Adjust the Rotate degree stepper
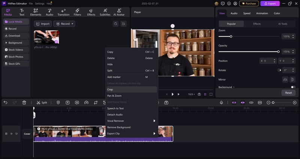The image size is (300, 159). tap(293, 70)
